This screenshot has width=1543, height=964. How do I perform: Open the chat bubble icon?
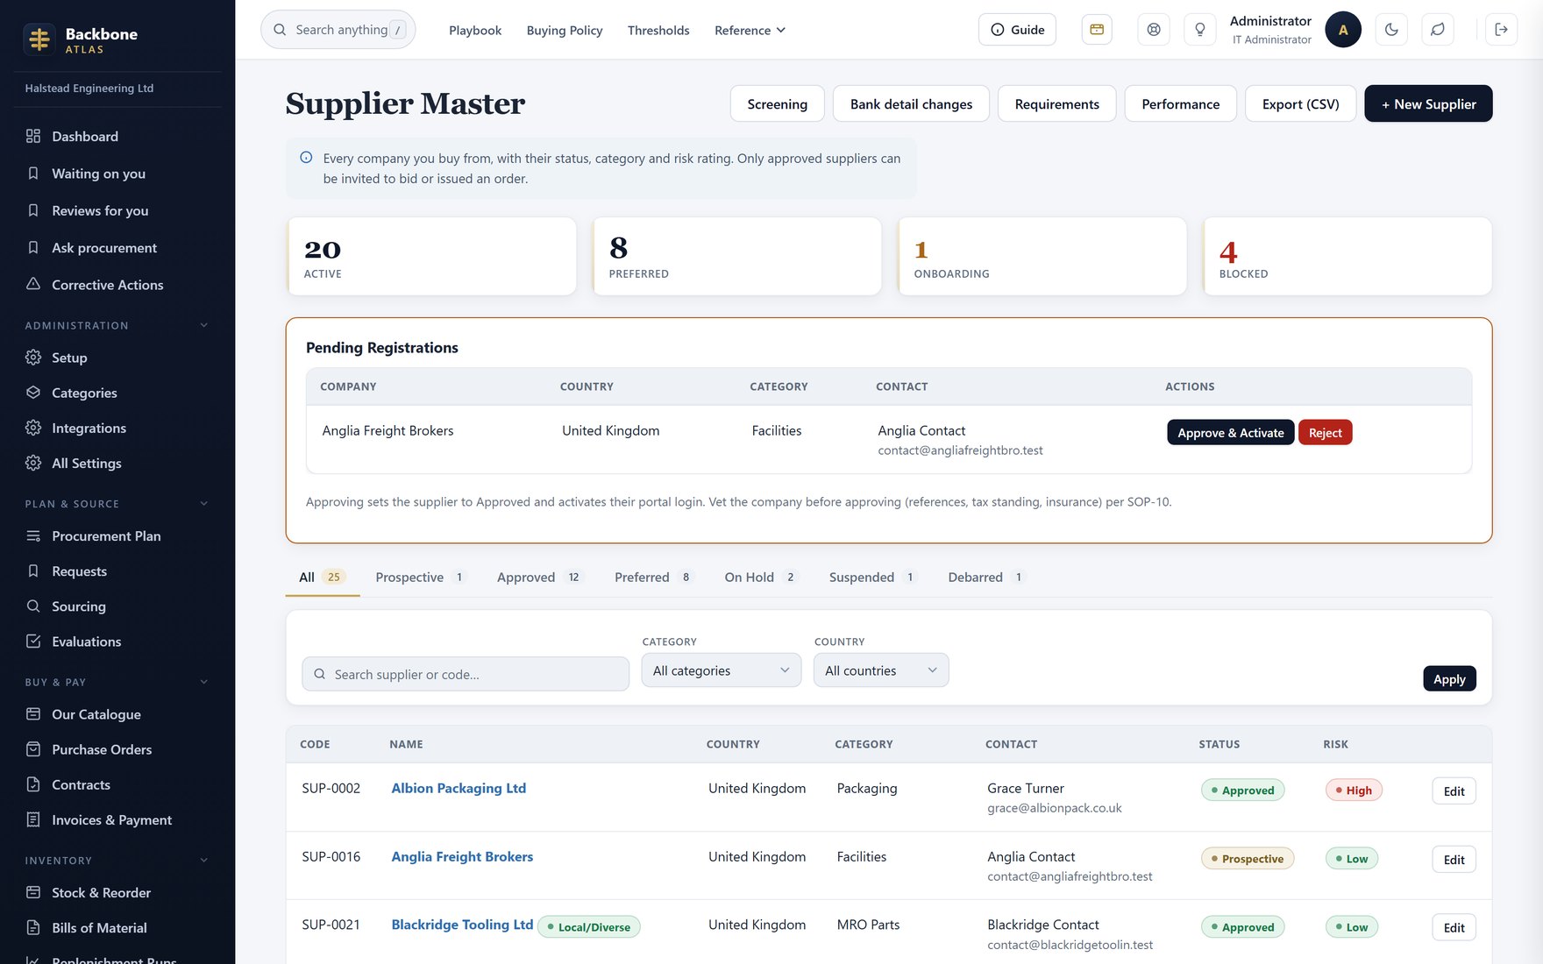pos(1438,30)
